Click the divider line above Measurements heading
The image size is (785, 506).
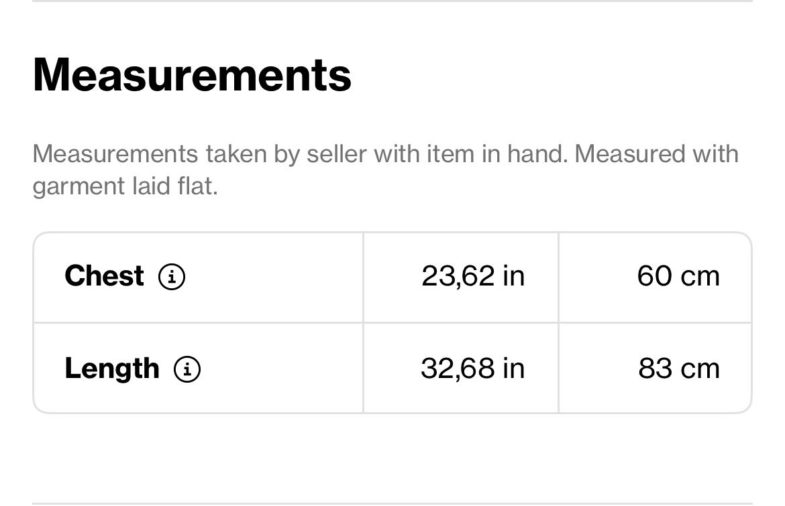coord(392,1)
